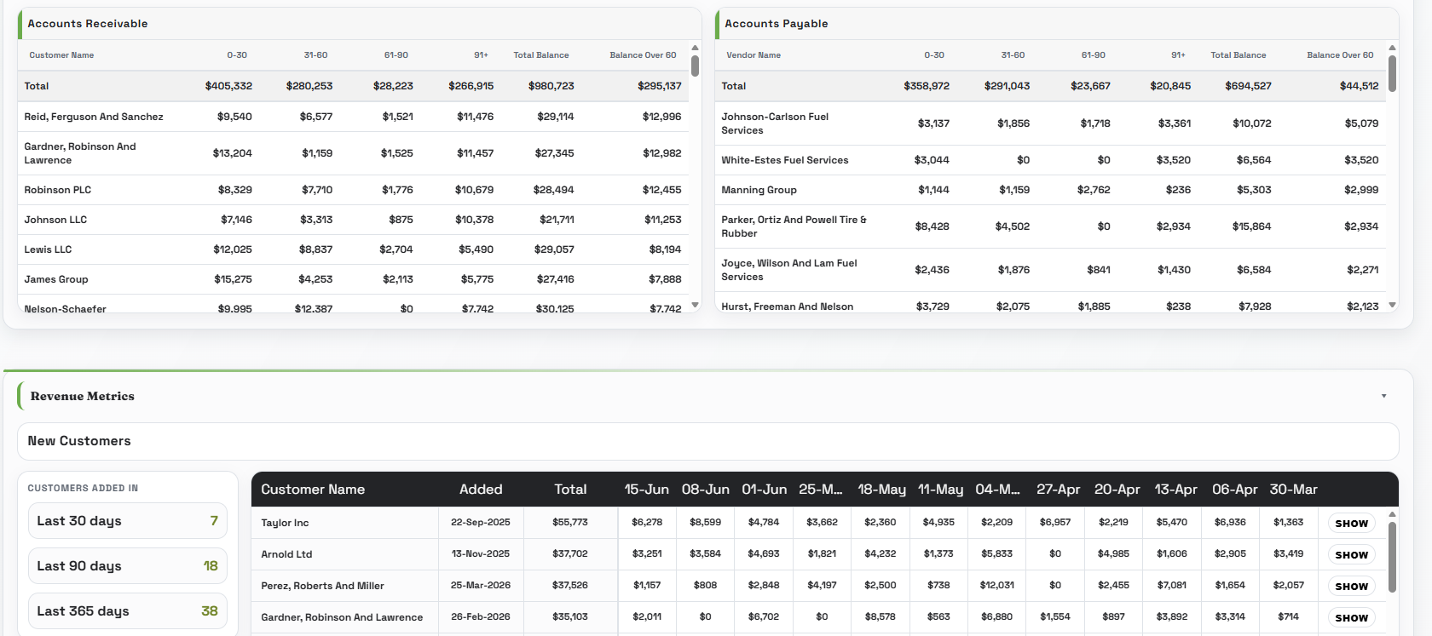Click the 15-Jun column header
This screenshot has height=636, width=1432.
click(646, 490)
